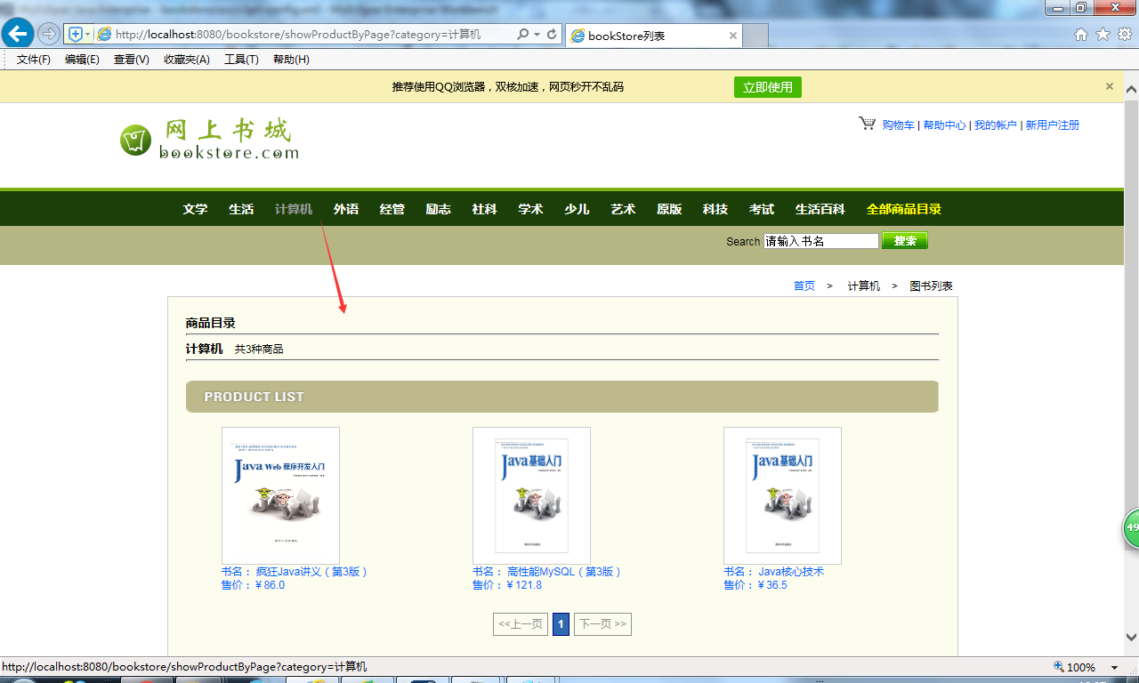This screenshot has height=683, width=1139.
Task: Open the 文件(F) menu
Action: 34,60
